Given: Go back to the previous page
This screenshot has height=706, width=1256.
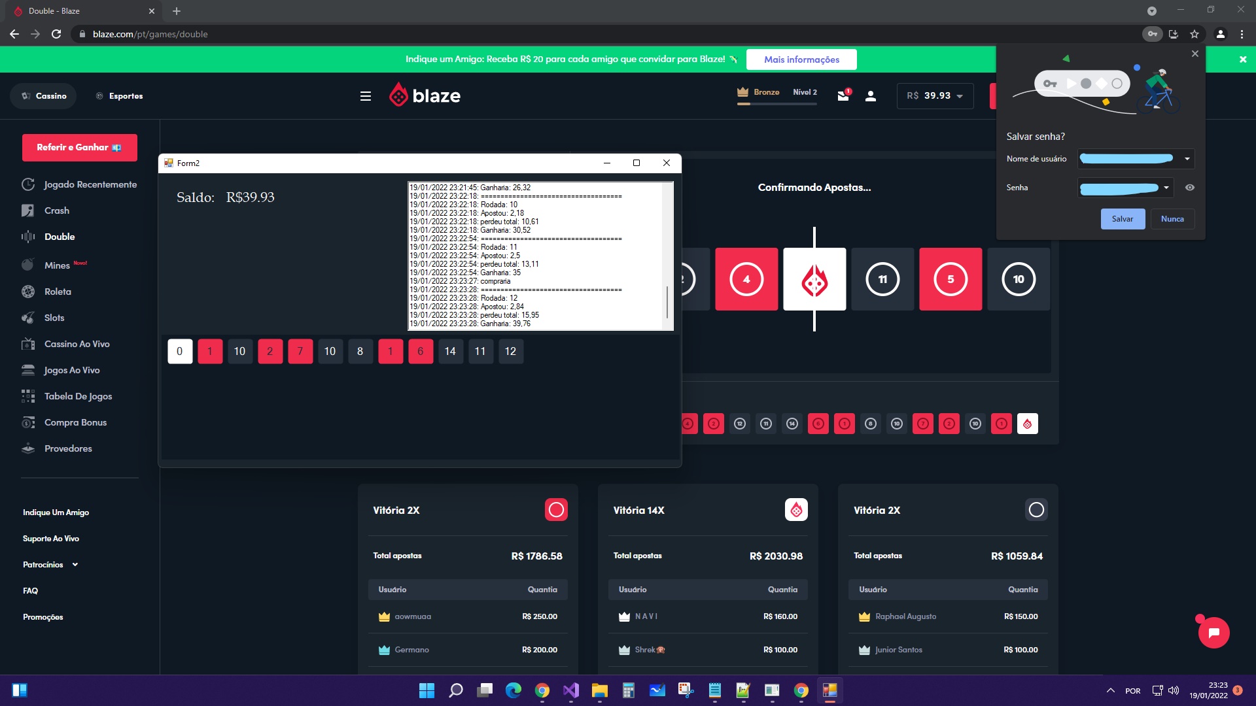Looking at the screenshot, I should pyautogui.click(x=14, y=34).
